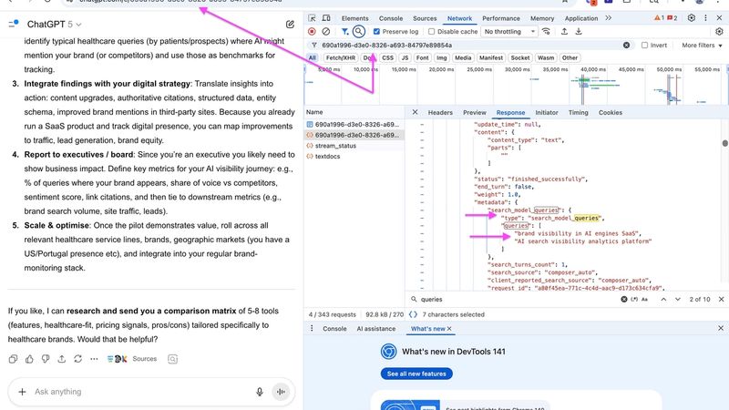The height and width of the screenshot is (410, 729).
Task: Import a HAR file with the upload arrow
Action: pos(564,32)
